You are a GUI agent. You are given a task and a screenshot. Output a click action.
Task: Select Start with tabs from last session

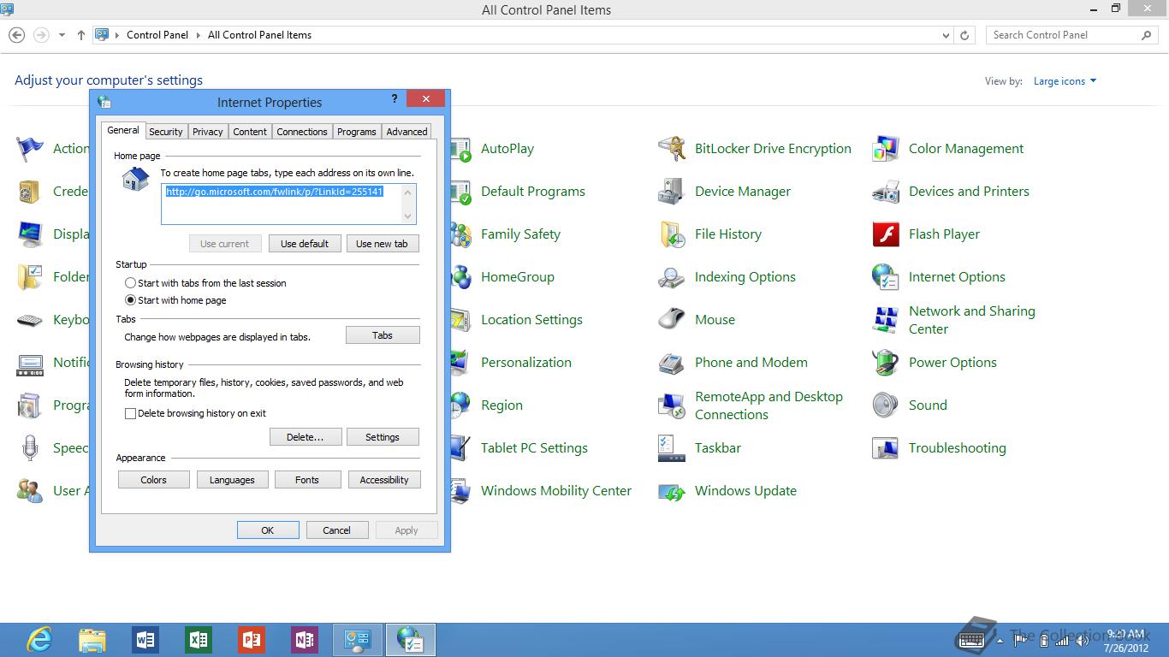205,283
